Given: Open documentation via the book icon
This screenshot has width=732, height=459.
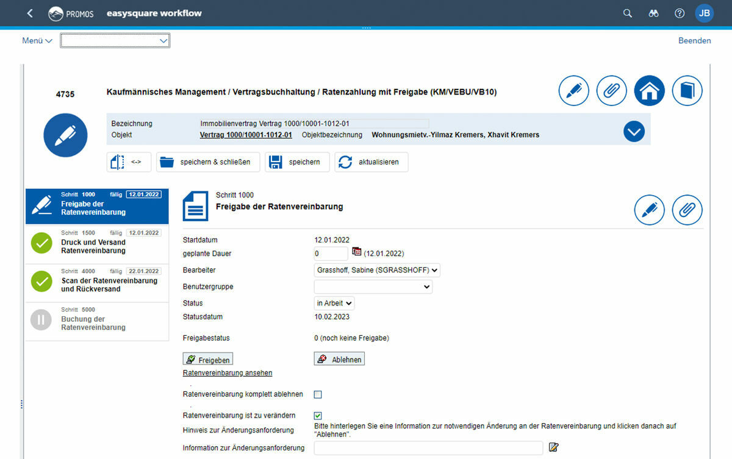Looking at the screenshot, I should 687,90.
